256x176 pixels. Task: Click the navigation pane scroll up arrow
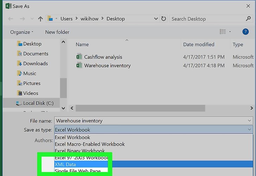(x=63, y=42)
